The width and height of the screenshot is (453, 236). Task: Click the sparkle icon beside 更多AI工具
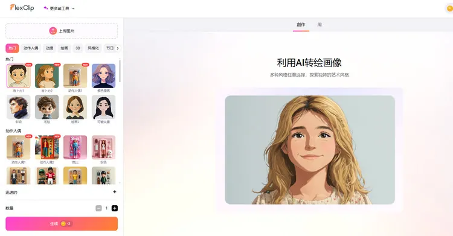[x=46, y=8]
